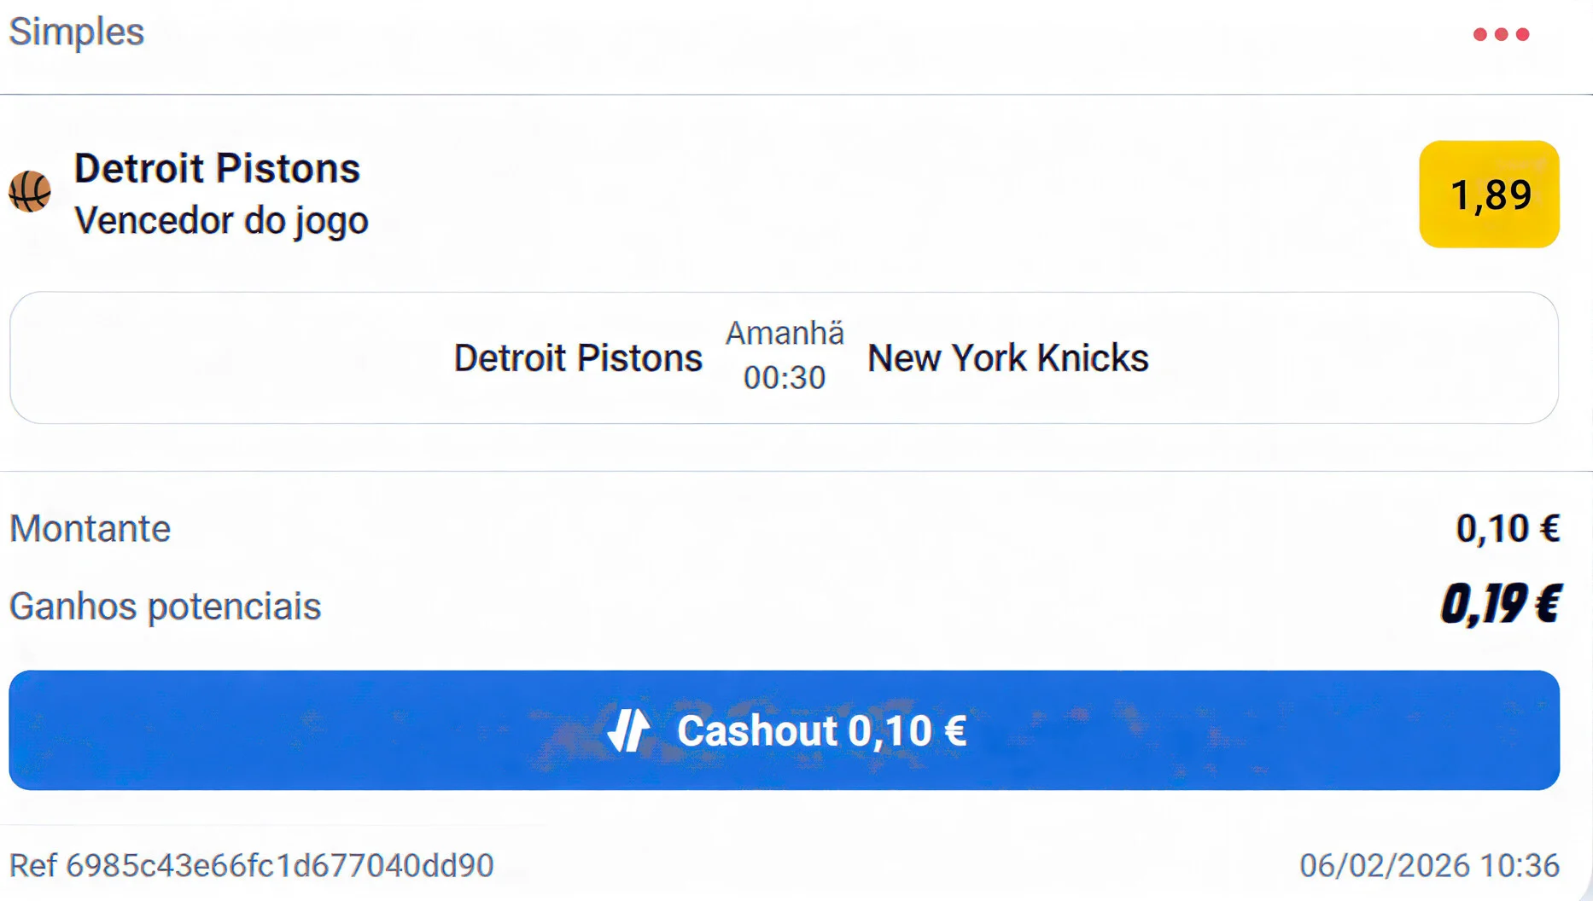The width and height of the screenshot is (1593, 901).
Task: Click the Amanhã day label
Action: click(785, 334)
